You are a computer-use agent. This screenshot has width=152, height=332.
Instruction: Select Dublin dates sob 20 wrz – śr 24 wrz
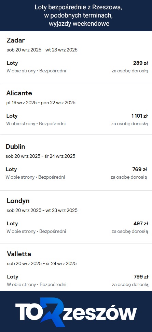(x=41, y=156)
